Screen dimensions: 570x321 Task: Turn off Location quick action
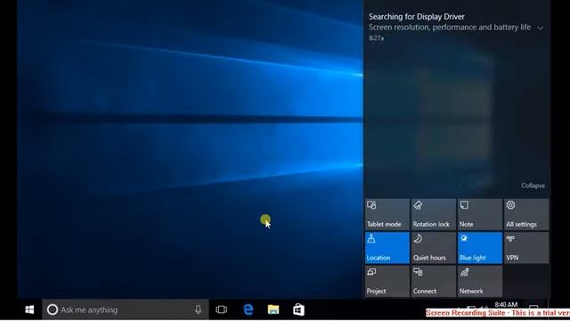click(x=387, y=248)
